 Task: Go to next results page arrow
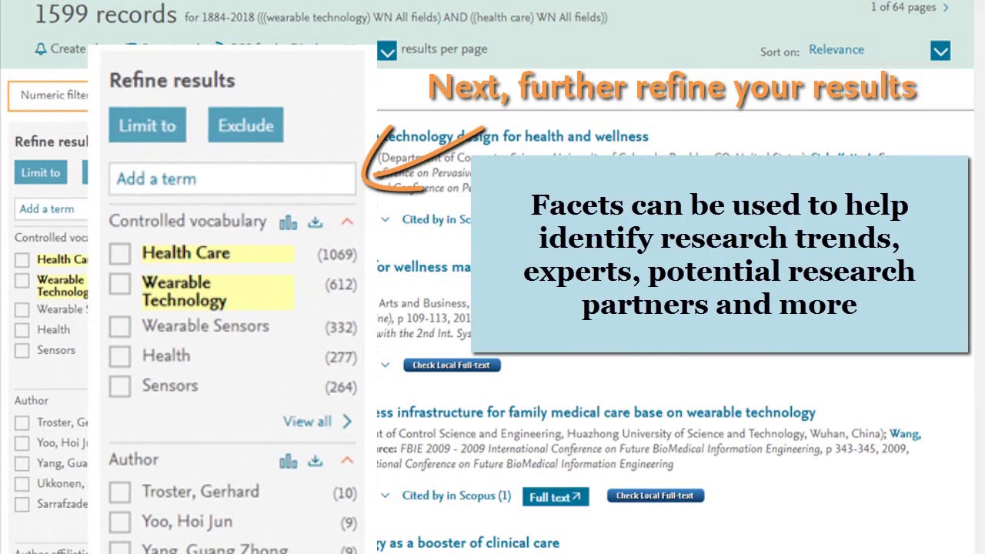click(946, 8)
